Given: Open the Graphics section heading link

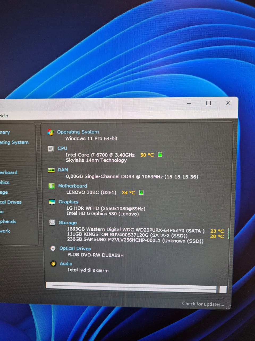Looking at the screenshot, I should point(69,202).
